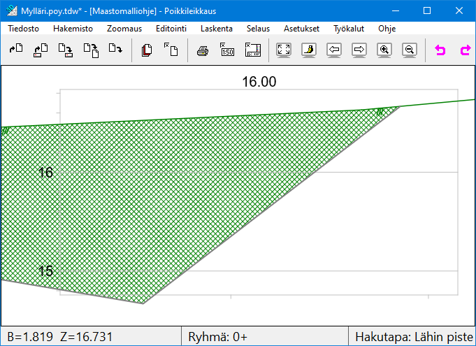This screenshot has height=346, width=476.
Task: Click the 1:50 scale icon
Action: coord(227,50)
